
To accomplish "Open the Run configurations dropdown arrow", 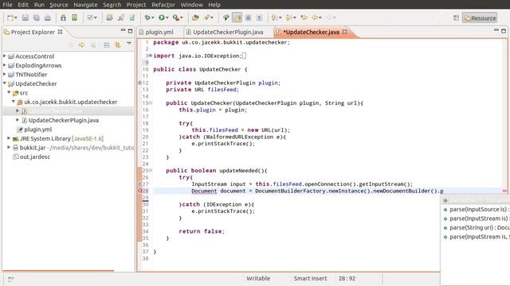I will [167, 17].
